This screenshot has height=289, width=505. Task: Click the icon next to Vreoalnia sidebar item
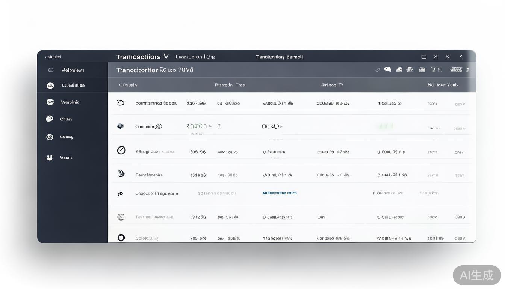pyautogui.click(x=50, y=102)
